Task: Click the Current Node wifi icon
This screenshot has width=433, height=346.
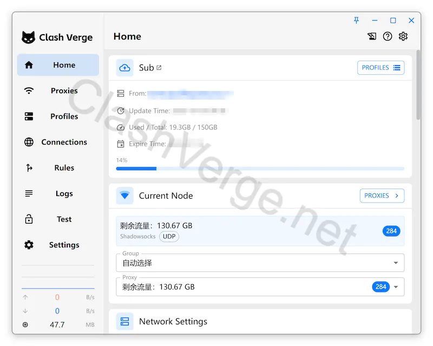Action: coord(124,195)
